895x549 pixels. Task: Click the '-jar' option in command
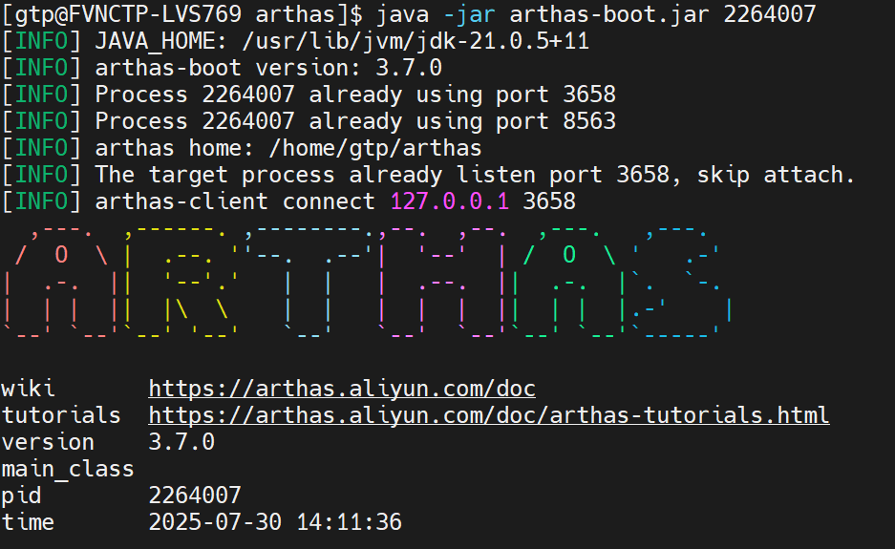(x=469, y=14)
